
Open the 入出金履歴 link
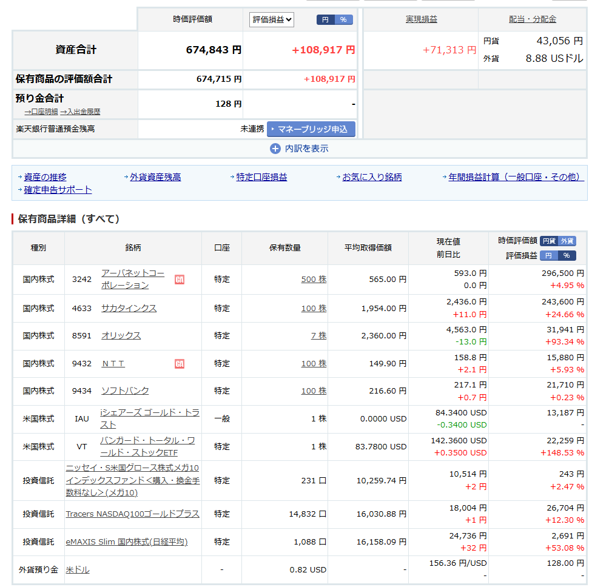coord(81,112)
